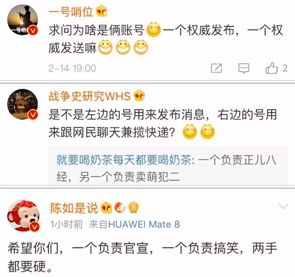Image resolution: width=295 pixels, height=277 pixels.
Task: Click the orange bird badge beside 陈如是说
Action: 120,208
